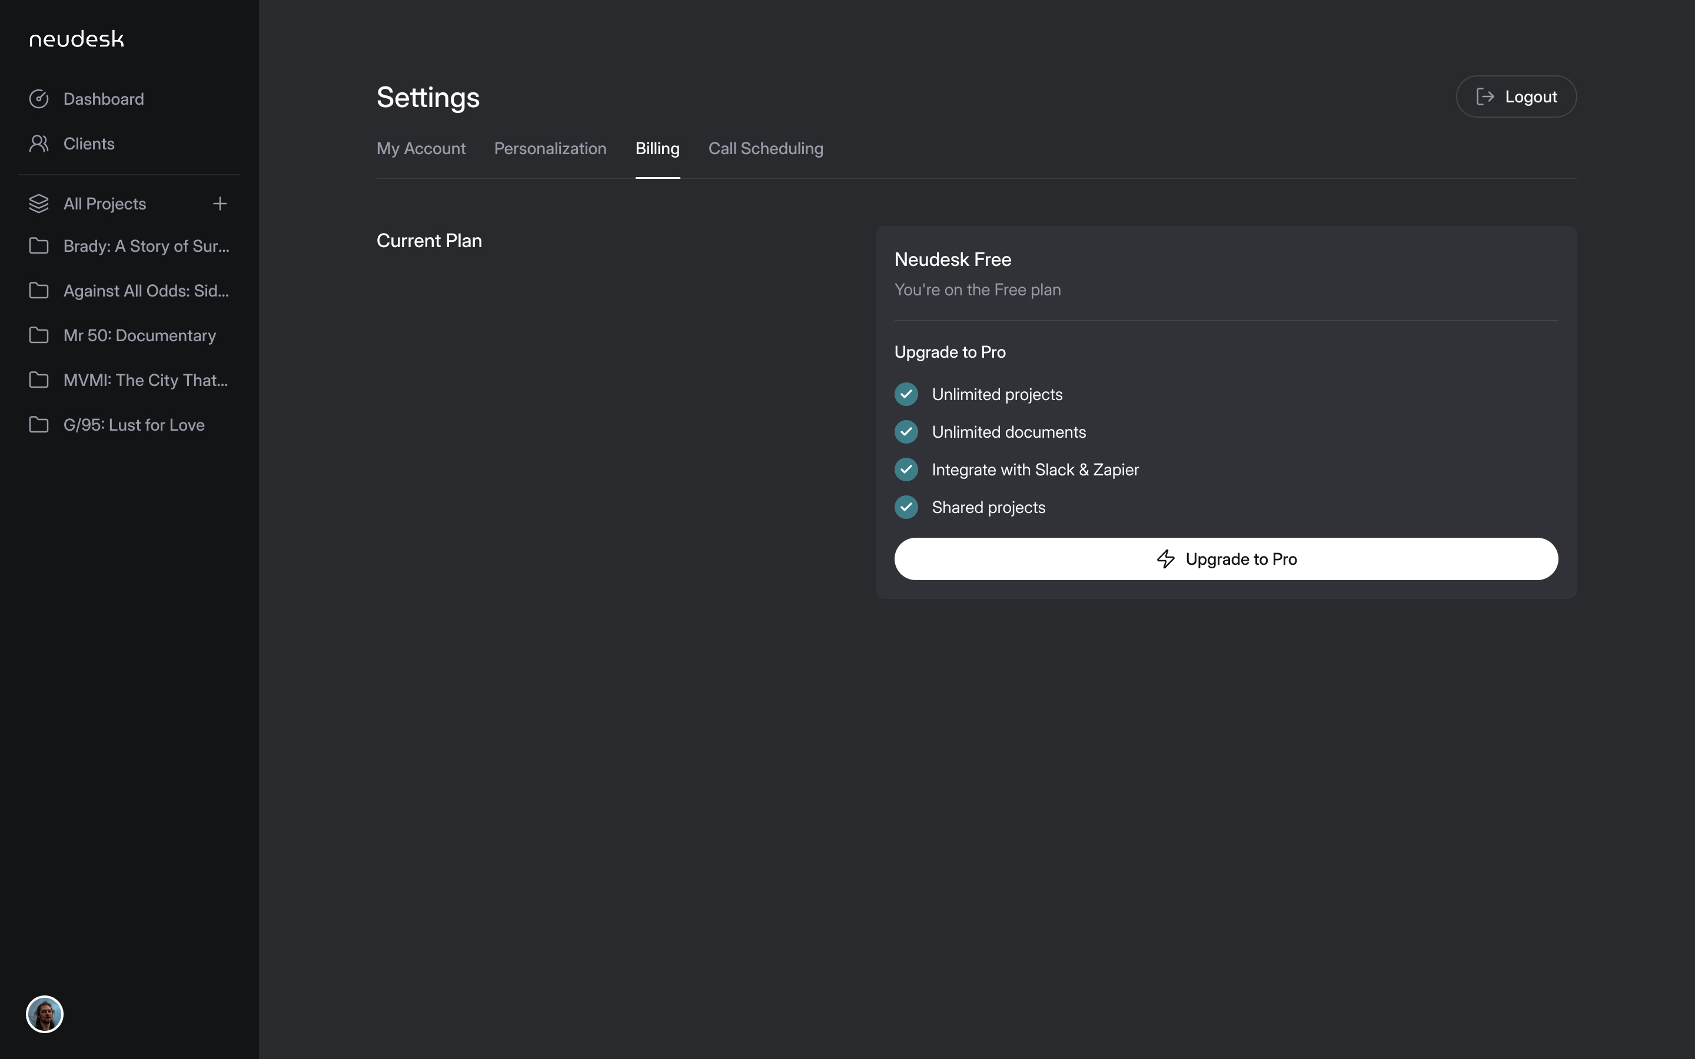The image size is (1695, 1059).
Task: Switch to the Personalization tab
Action: [550, 148]
